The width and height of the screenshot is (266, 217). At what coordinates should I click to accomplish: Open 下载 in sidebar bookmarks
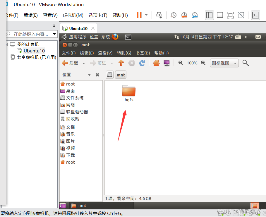pos(68,155)
